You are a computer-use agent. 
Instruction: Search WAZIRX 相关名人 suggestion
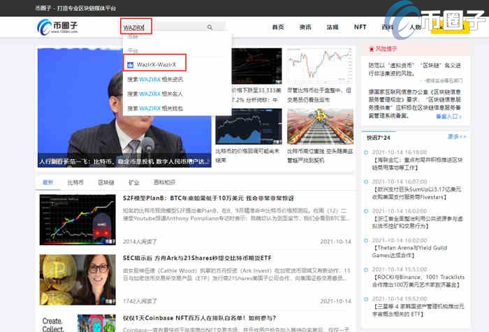click(155, 94)
